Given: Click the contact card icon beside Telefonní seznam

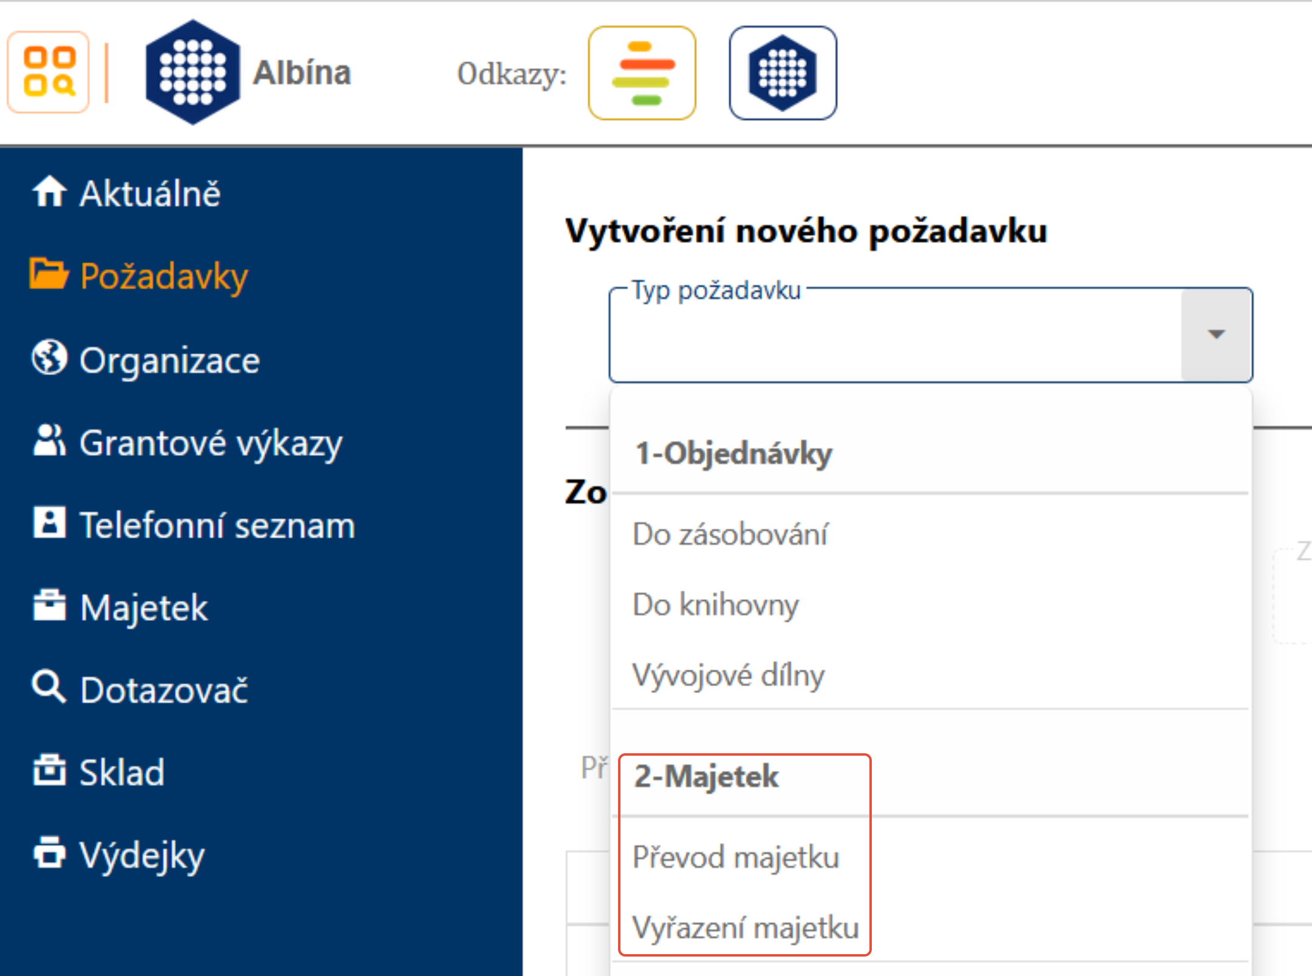Looking at the screenshot, I should tap(49, 523).
